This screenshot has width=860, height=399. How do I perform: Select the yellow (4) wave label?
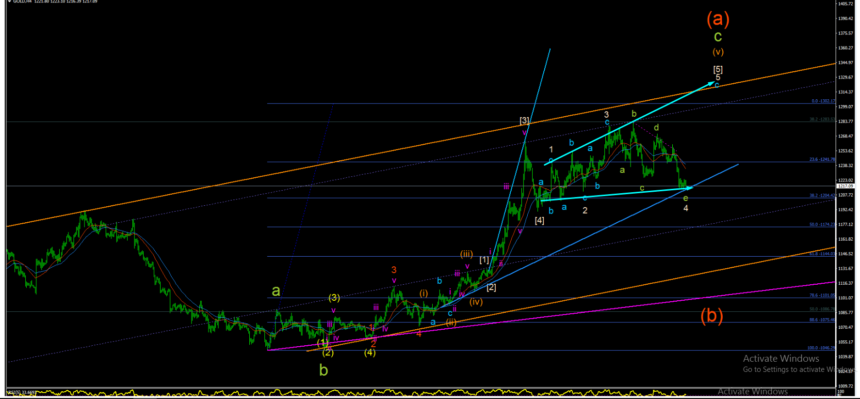(370, 353)
